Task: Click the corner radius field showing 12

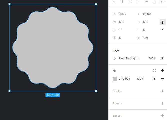Action: point(144,30)
